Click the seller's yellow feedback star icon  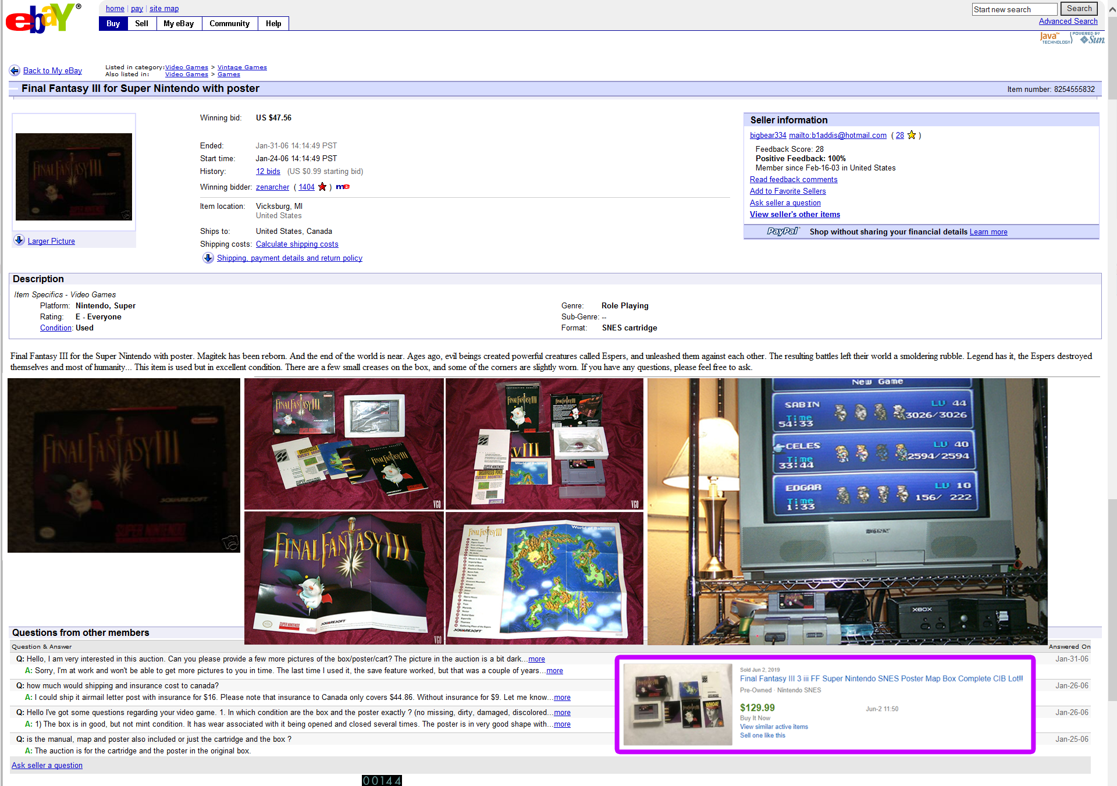tap(912, 135)
